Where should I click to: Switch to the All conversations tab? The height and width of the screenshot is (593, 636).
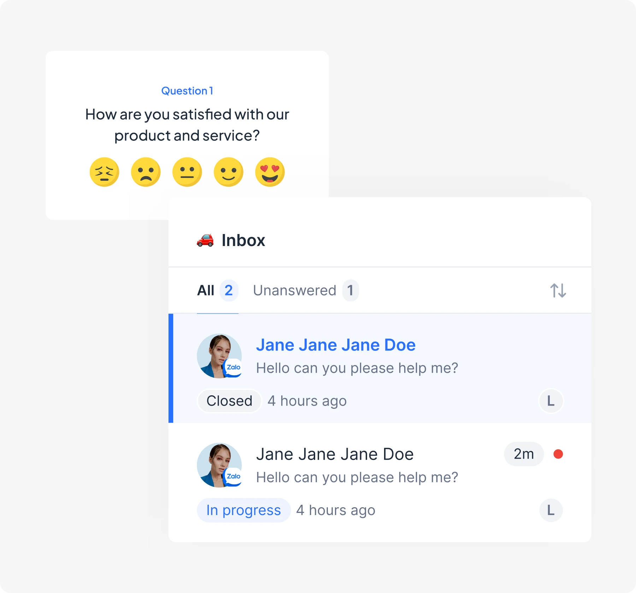pyautogui.click(x=206, y=290)
